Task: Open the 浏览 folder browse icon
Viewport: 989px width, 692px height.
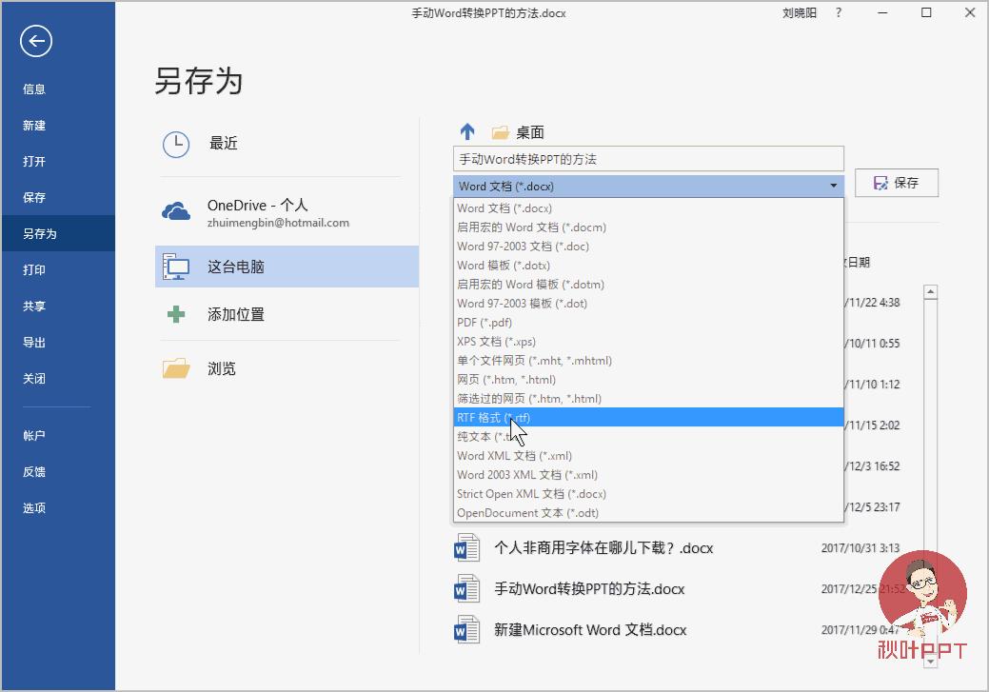Action: [x=176, y=368]
